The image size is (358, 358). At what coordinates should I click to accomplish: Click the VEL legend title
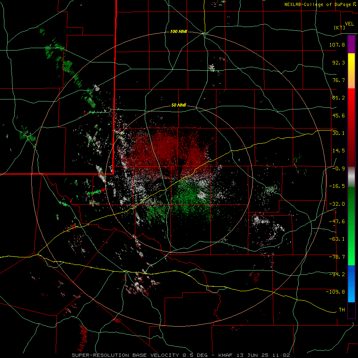[x=349, y=24]
